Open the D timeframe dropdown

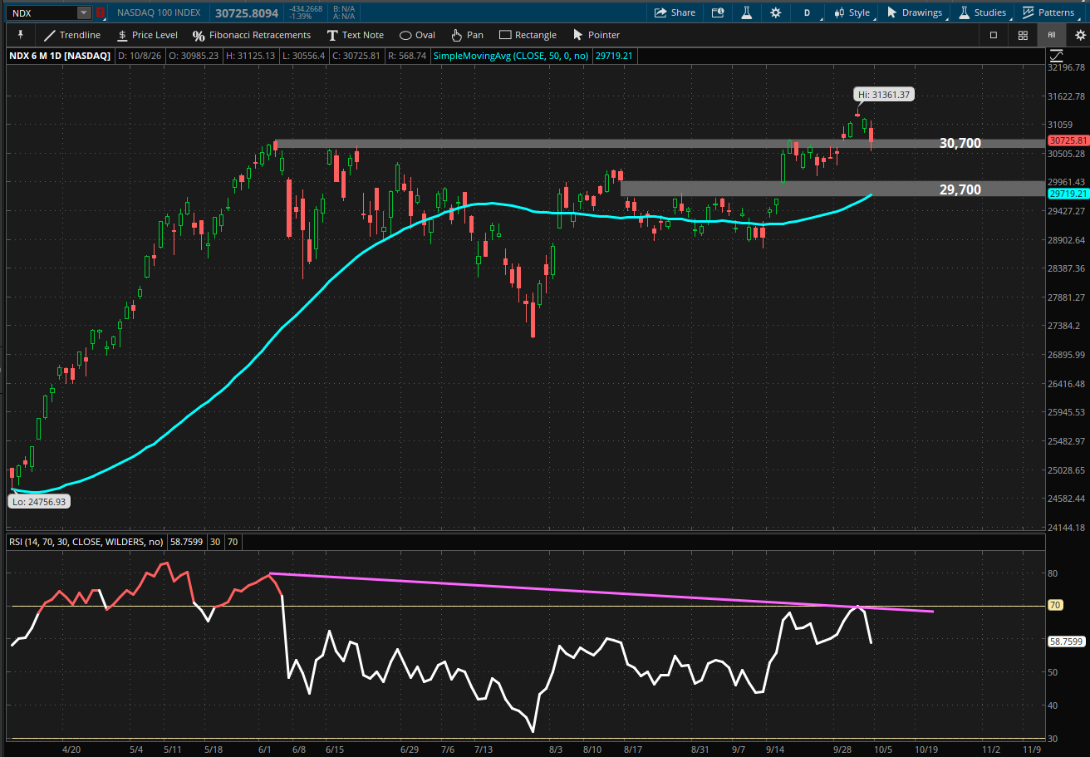click(809, 12)
